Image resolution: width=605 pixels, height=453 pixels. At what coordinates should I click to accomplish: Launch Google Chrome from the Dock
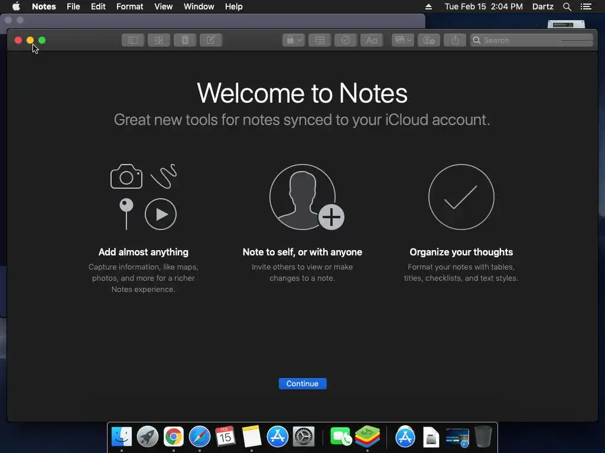[173, 437]
